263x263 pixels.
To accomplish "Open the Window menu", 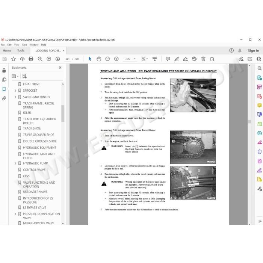I will tap(34, 45).
